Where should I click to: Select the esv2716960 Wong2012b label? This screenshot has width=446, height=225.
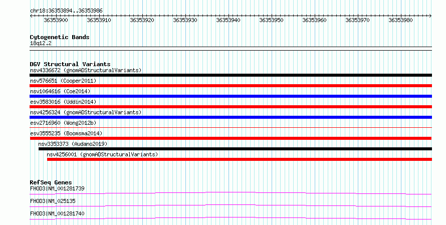click(63, 123)
